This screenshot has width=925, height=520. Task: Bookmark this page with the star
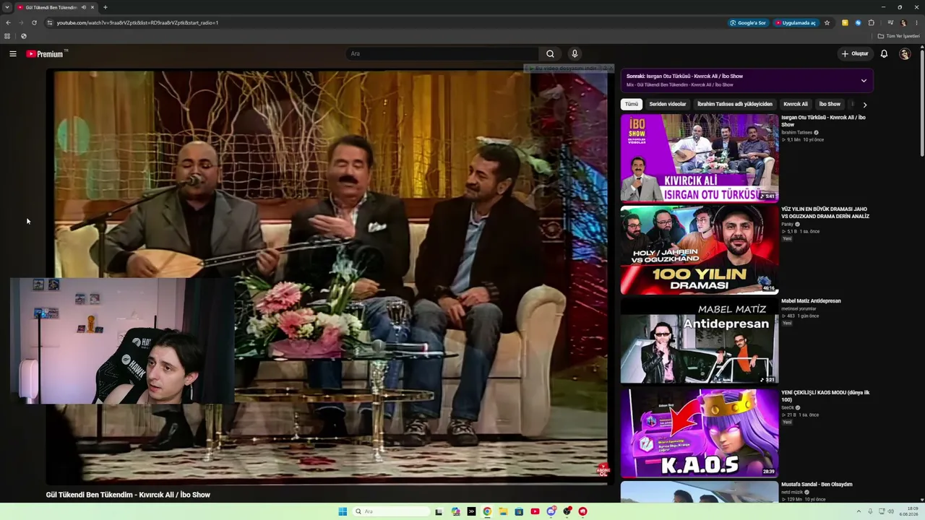[827, 22]
